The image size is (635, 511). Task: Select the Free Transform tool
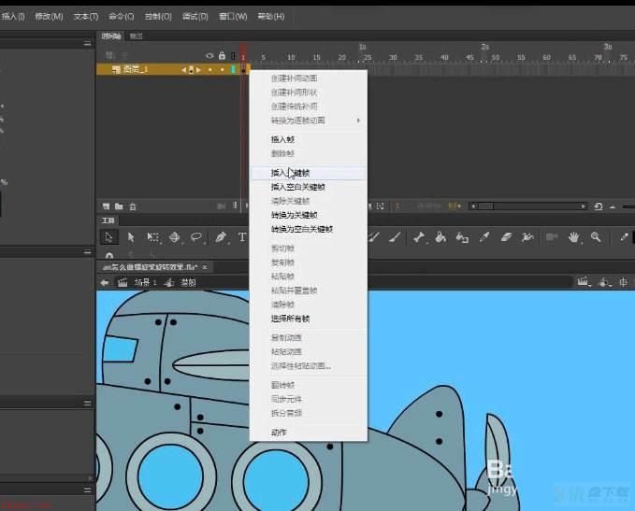tap(153, 236)
